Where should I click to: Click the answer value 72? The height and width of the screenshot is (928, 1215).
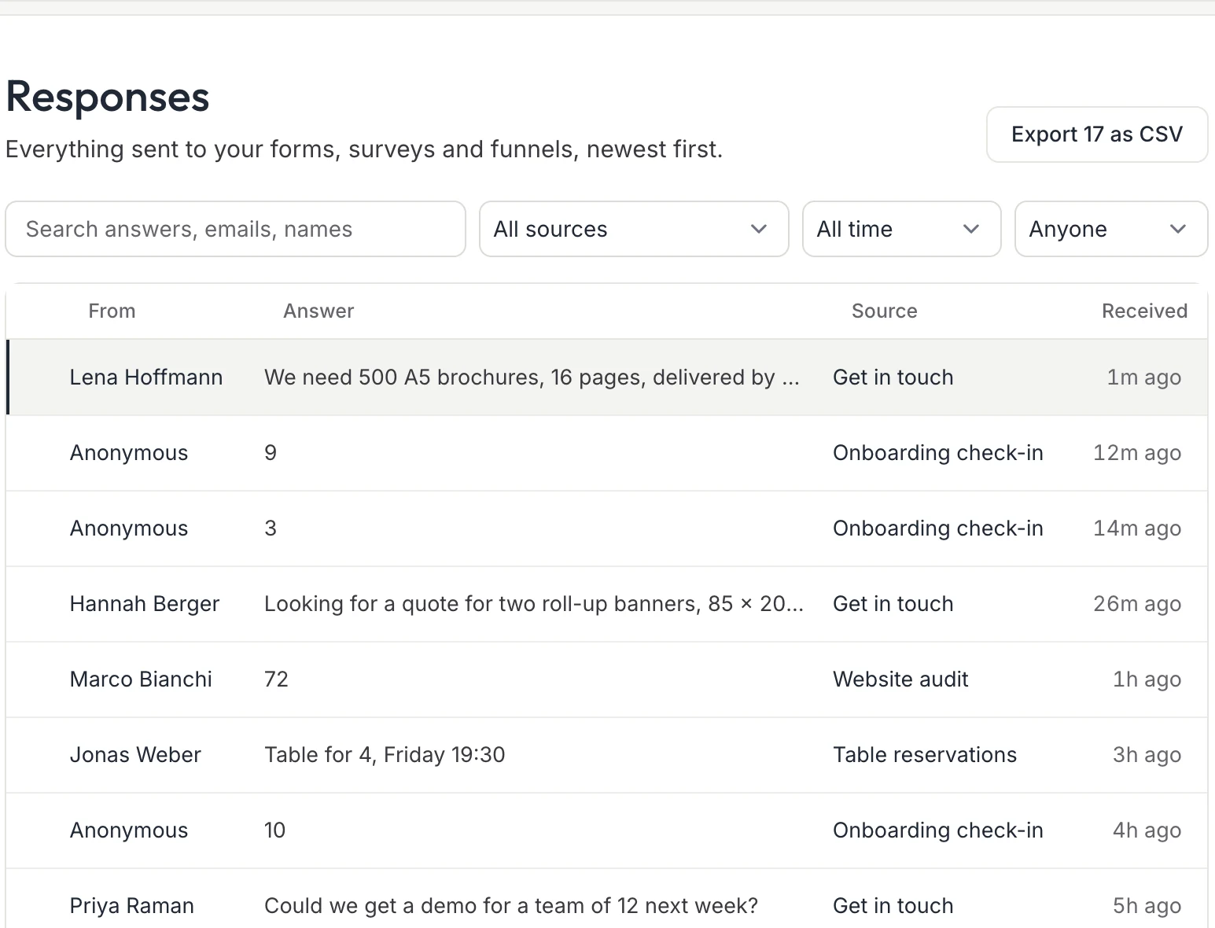277,679
